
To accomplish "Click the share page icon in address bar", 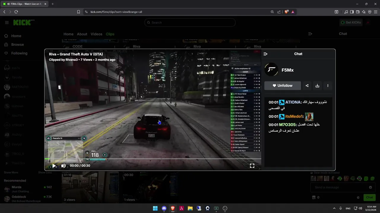I will pyautogui.click(x=279, y=12).
